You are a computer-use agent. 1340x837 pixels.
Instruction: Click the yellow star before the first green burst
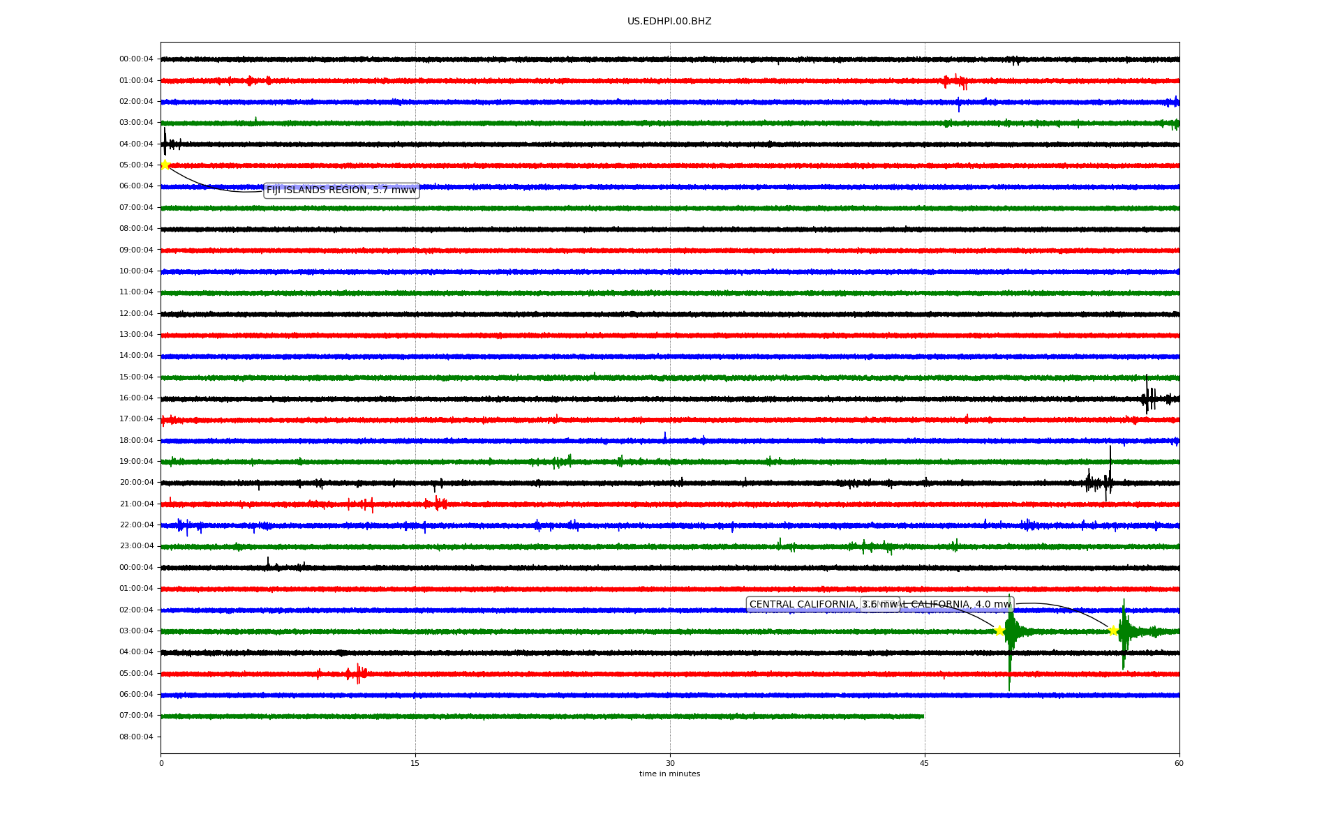click(999, 631)
